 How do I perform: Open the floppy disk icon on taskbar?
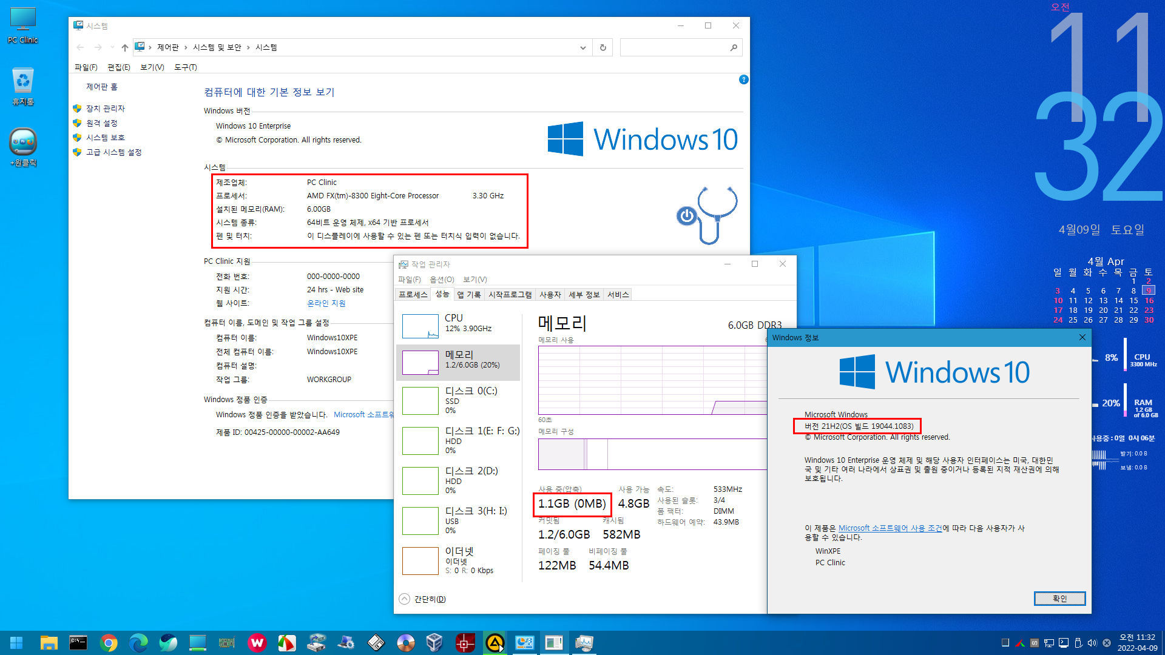pos(376,643)
